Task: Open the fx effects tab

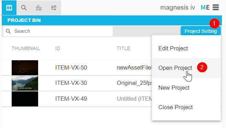Action: point(39,8)
